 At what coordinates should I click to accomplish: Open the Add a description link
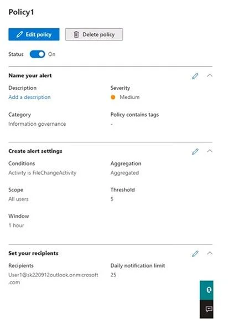29,98
